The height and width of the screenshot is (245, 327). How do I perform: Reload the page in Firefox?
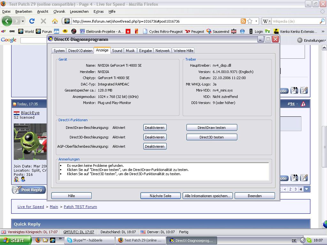[32, 21]
